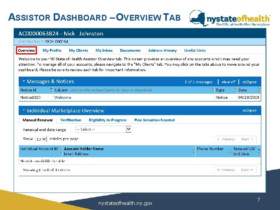Toggle Individual Marketplace Overview header triangle
The width and height of the screenshot is (280, 210).
click(x=24, y=110)
